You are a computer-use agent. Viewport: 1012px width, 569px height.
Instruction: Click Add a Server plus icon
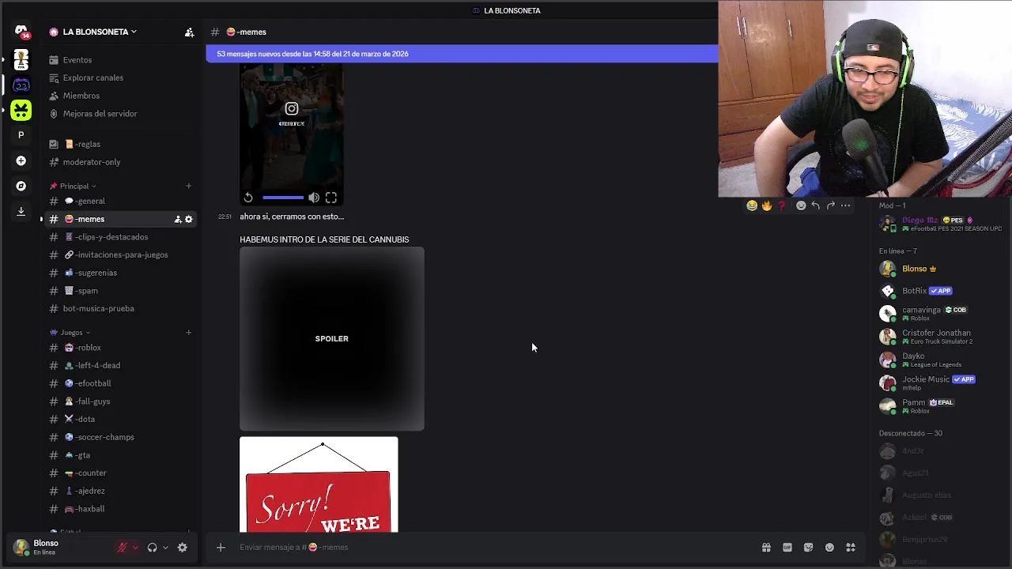[21, 160]
